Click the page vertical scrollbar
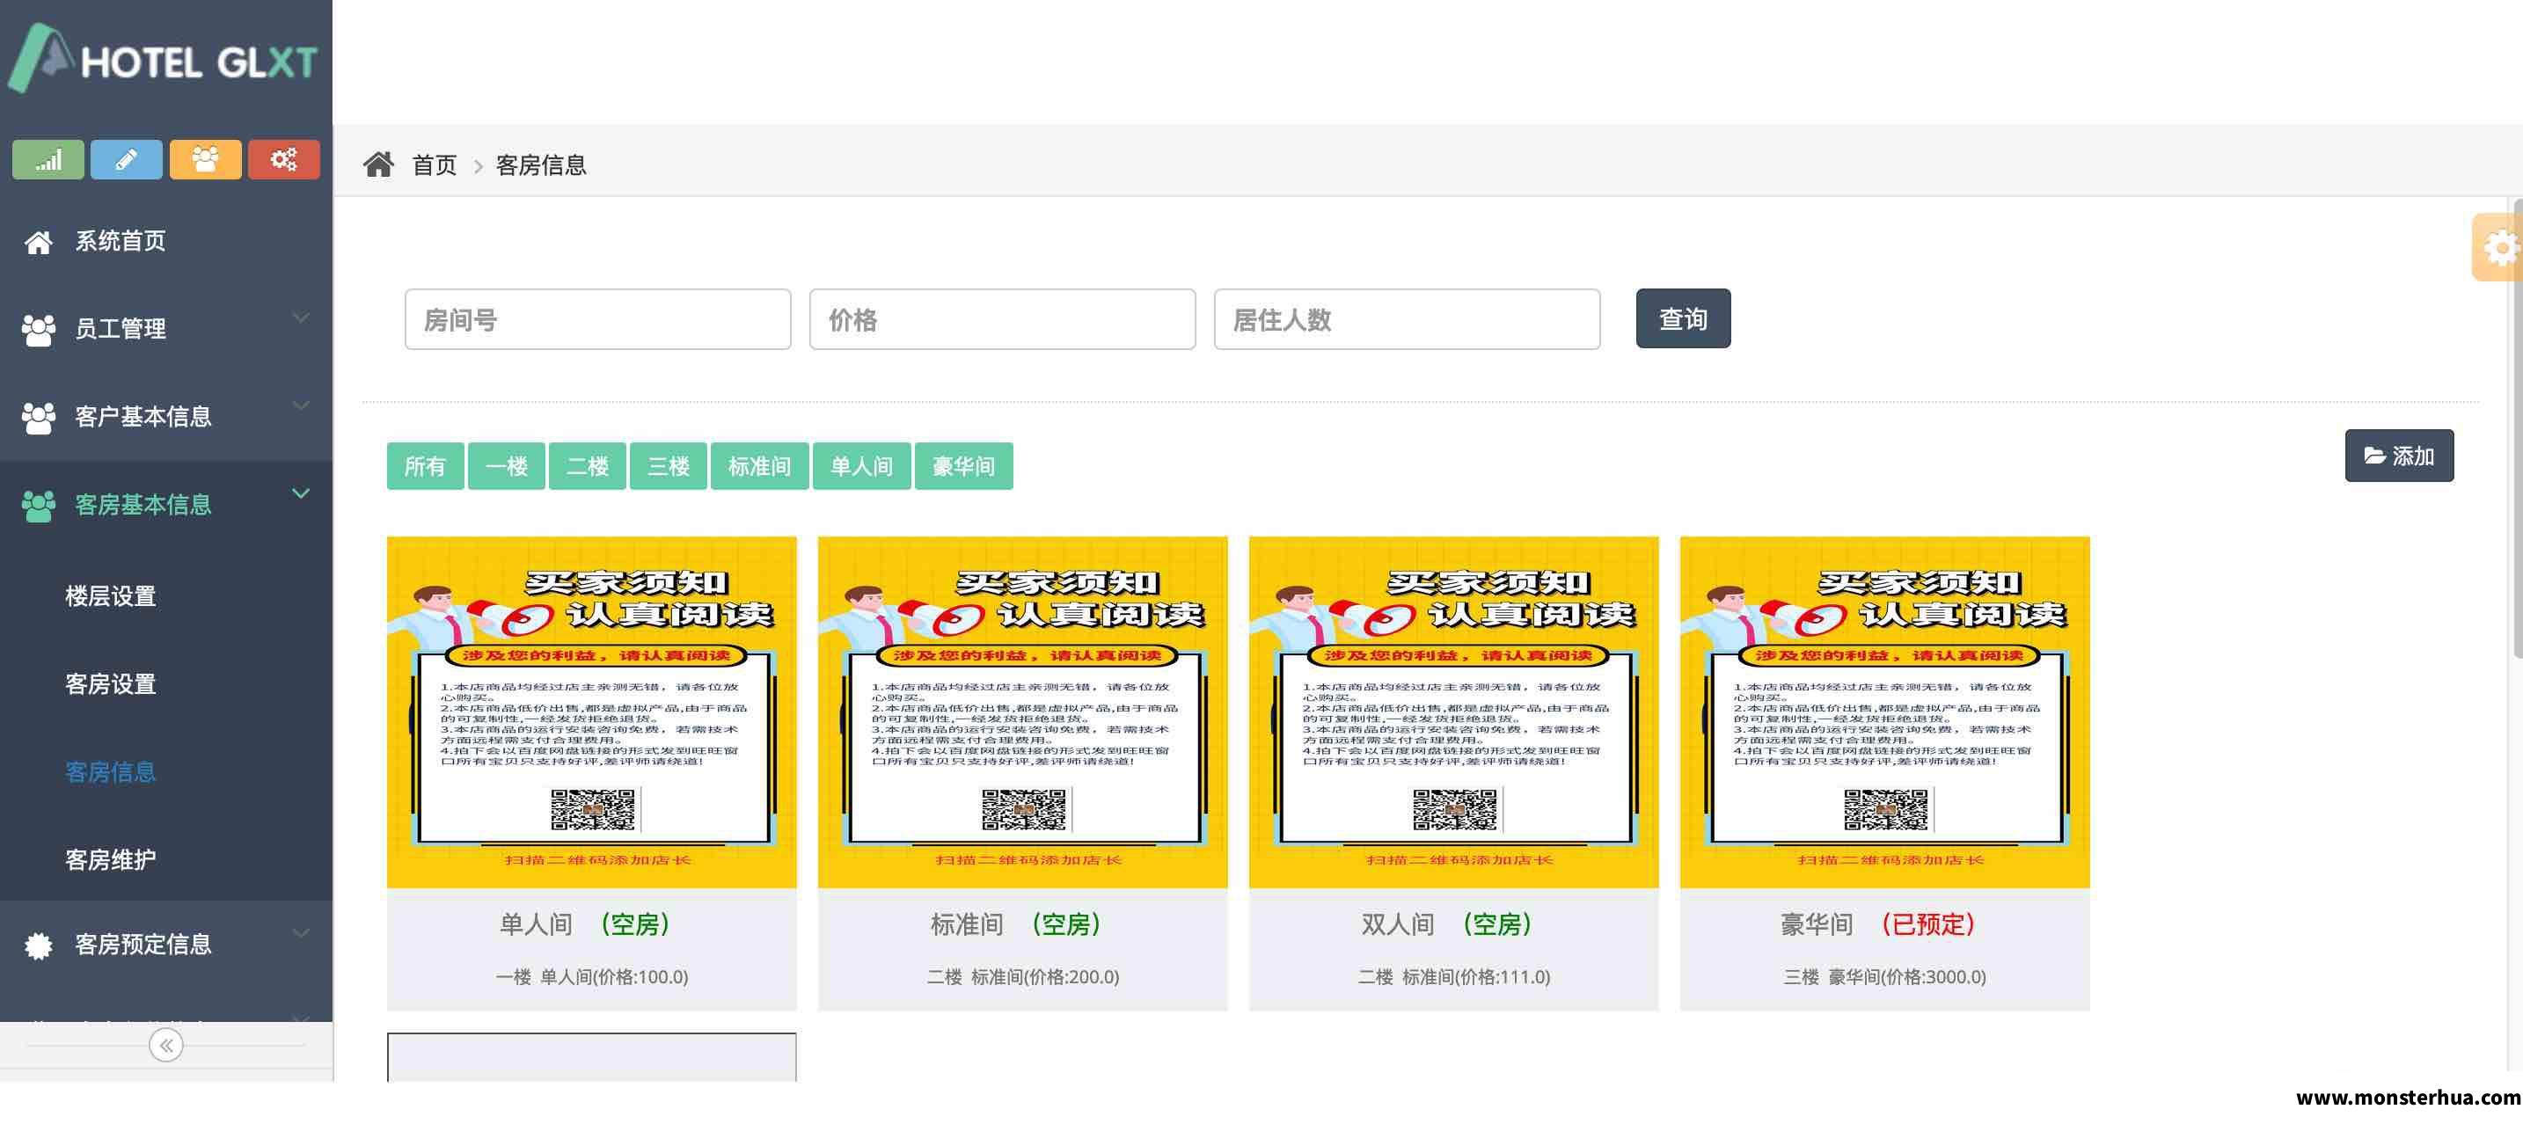Viewport: 2523px width, 1124px height. coord(2518,431)
